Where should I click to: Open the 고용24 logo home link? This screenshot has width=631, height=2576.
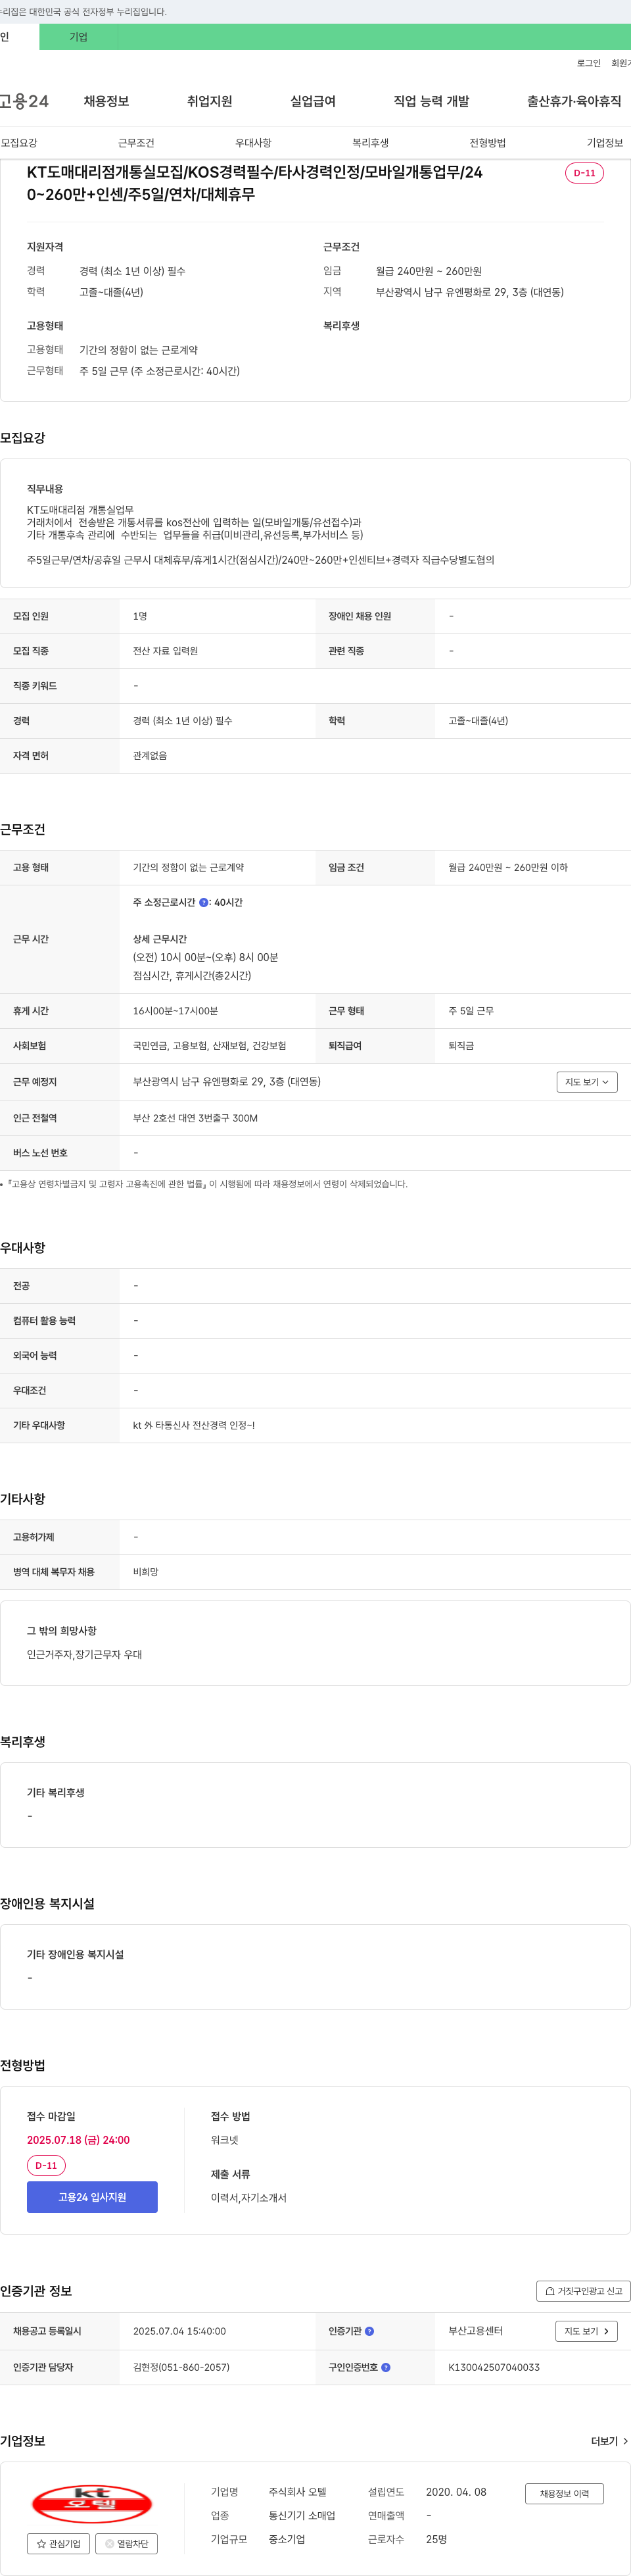coord(24,101)
